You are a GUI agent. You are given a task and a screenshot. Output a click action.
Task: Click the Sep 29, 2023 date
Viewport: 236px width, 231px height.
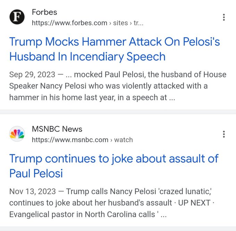click(32, 75)
